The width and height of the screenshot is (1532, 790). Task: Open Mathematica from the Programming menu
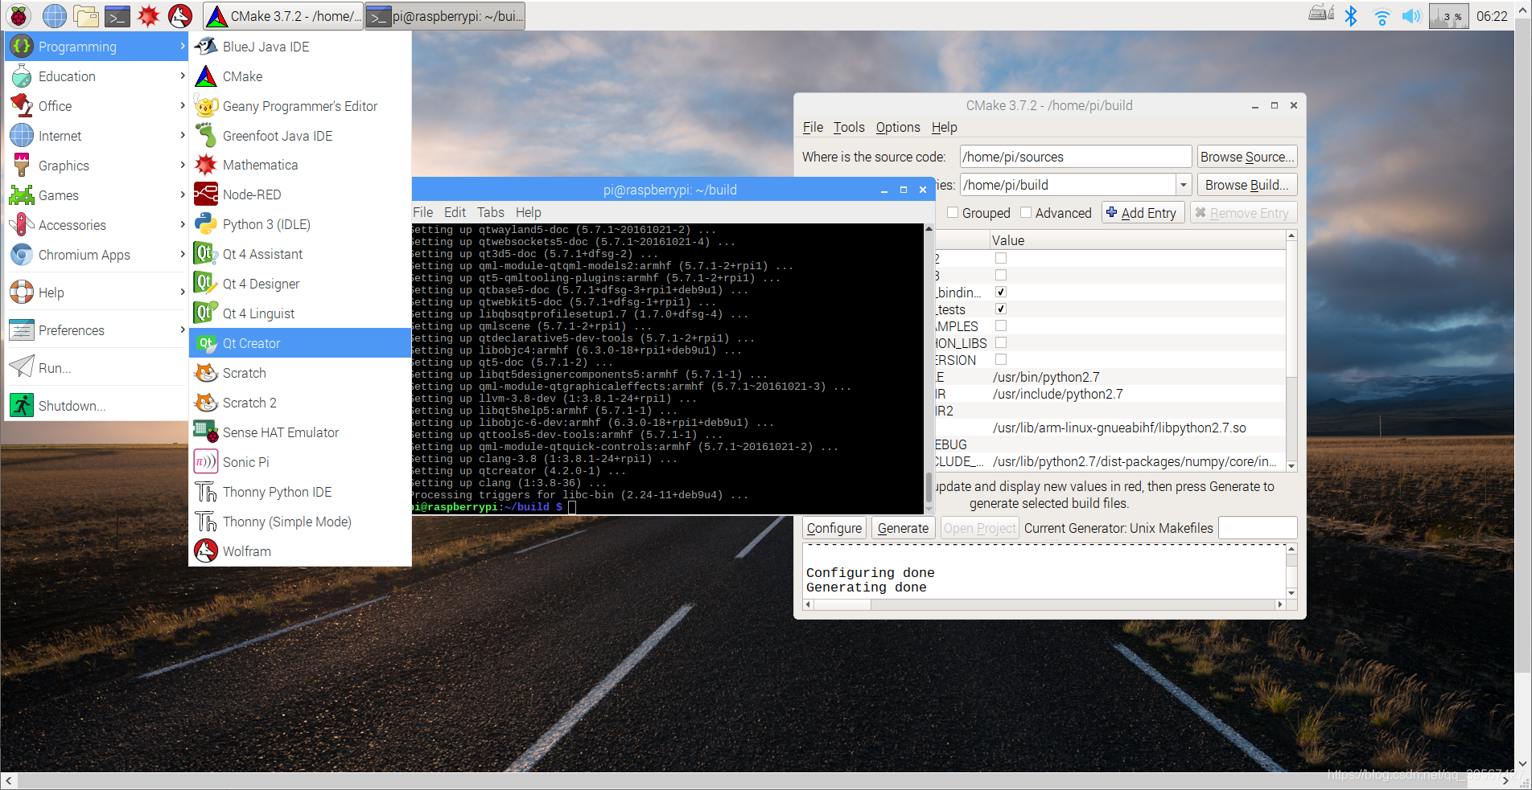point(300,165)
